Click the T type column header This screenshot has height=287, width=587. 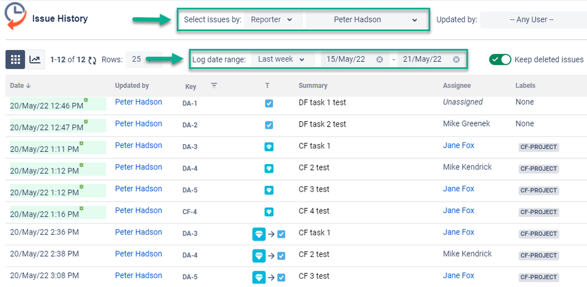(x=267, y=85)
